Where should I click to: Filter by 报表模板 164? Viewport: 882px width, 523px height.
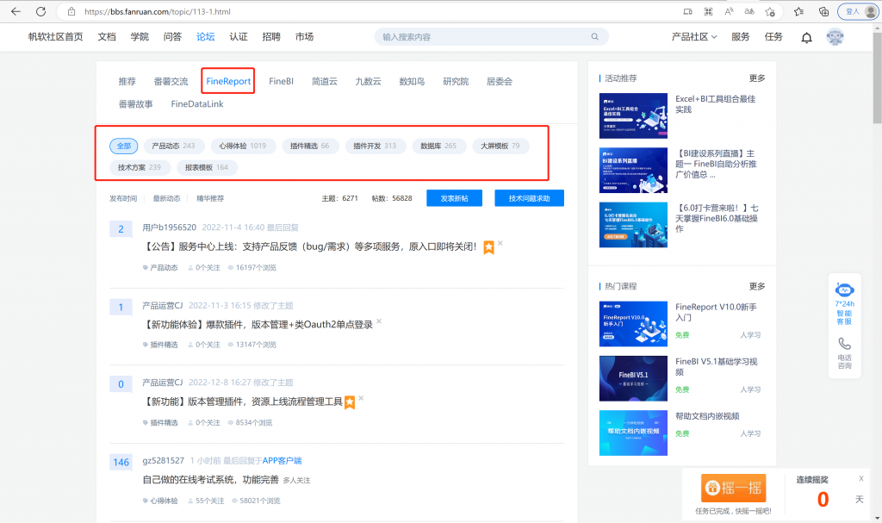207,167
